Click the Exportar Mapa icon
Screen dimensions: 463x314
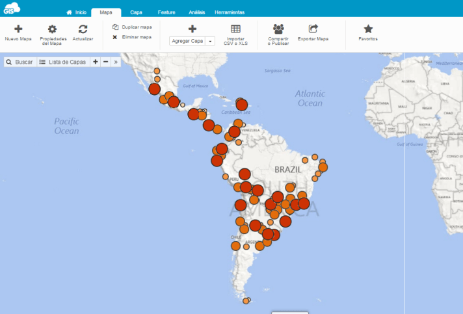click(x=313, y=29)
